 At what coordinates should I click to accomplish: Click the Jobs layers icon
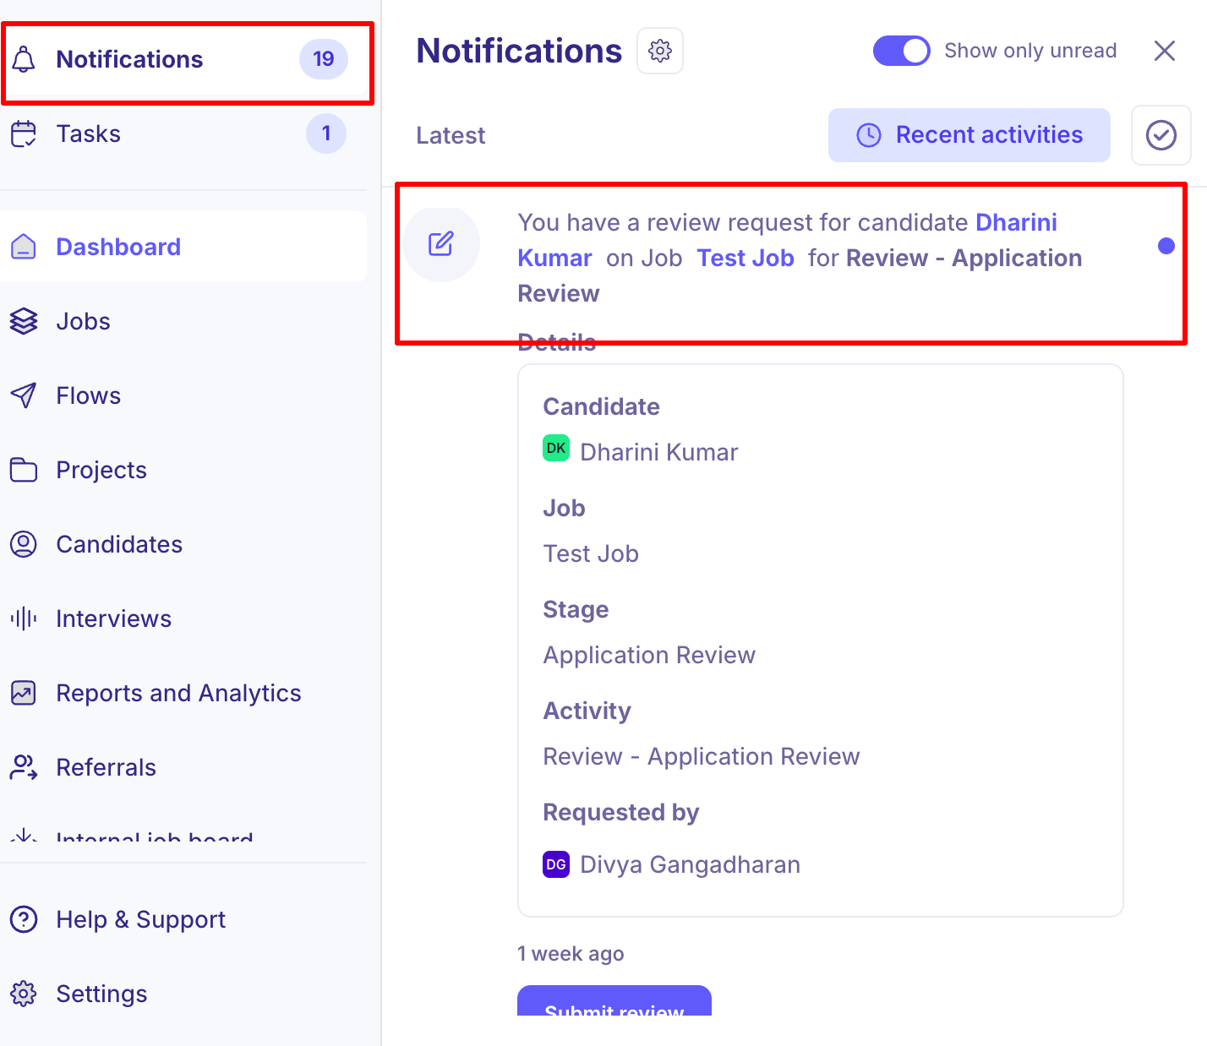tap(24, 321)
